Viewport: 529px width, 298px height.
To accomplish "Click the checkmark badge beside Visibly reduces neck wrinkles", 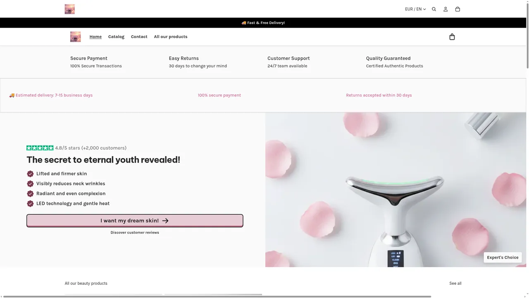I will tap(30, 184).
